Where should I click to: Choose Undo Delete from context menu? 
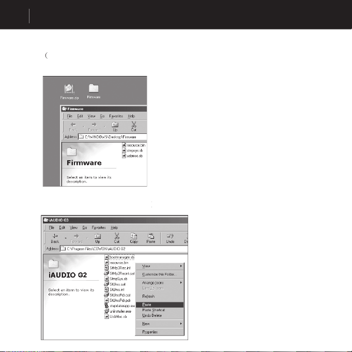click(x=160, y=315)
